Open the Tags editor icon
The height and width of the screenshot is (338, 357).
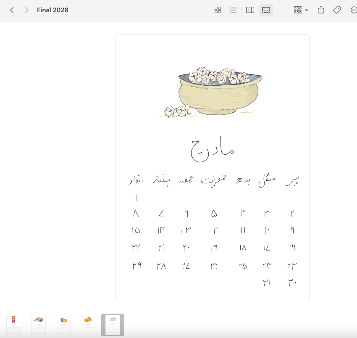coord(337,10)
